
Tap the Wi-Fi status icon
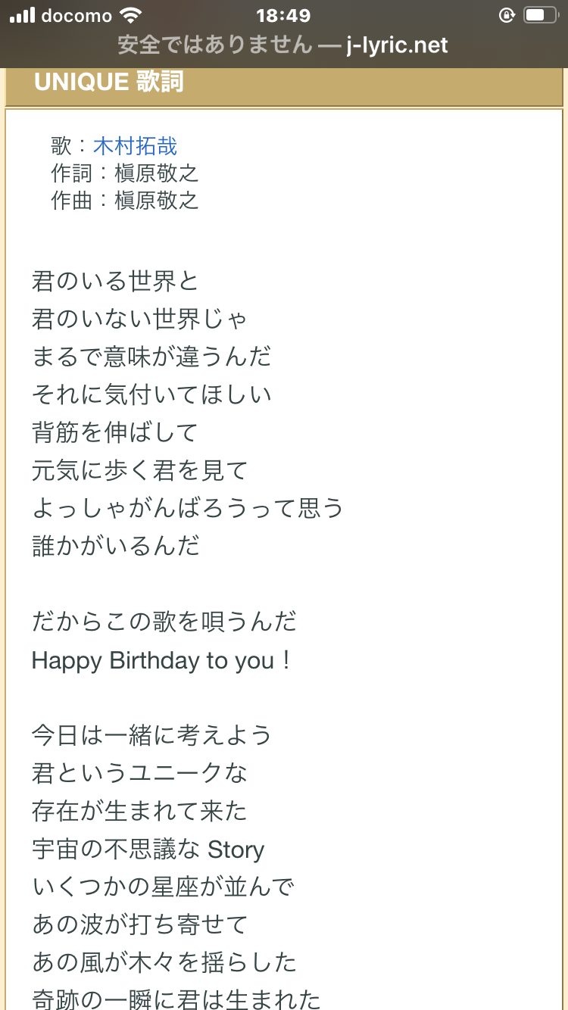[131, 15]
